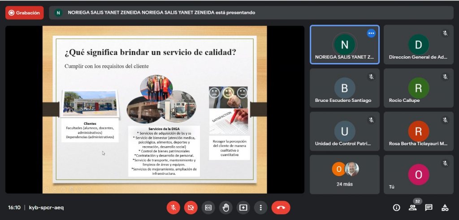
Task: Click muted mic icon on Rocio Callupe tile
Action: coord(445,76)
